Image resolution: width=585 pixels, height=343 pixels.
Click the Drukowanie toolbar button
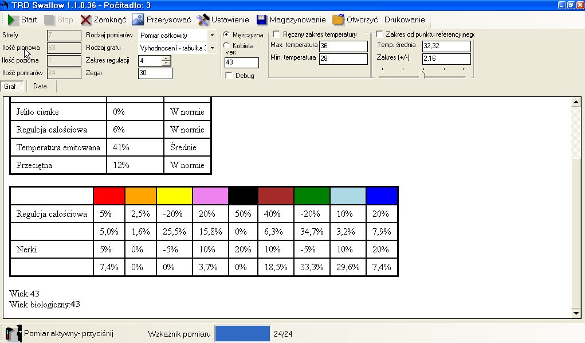pyautogui.click(x=405, y=20)
